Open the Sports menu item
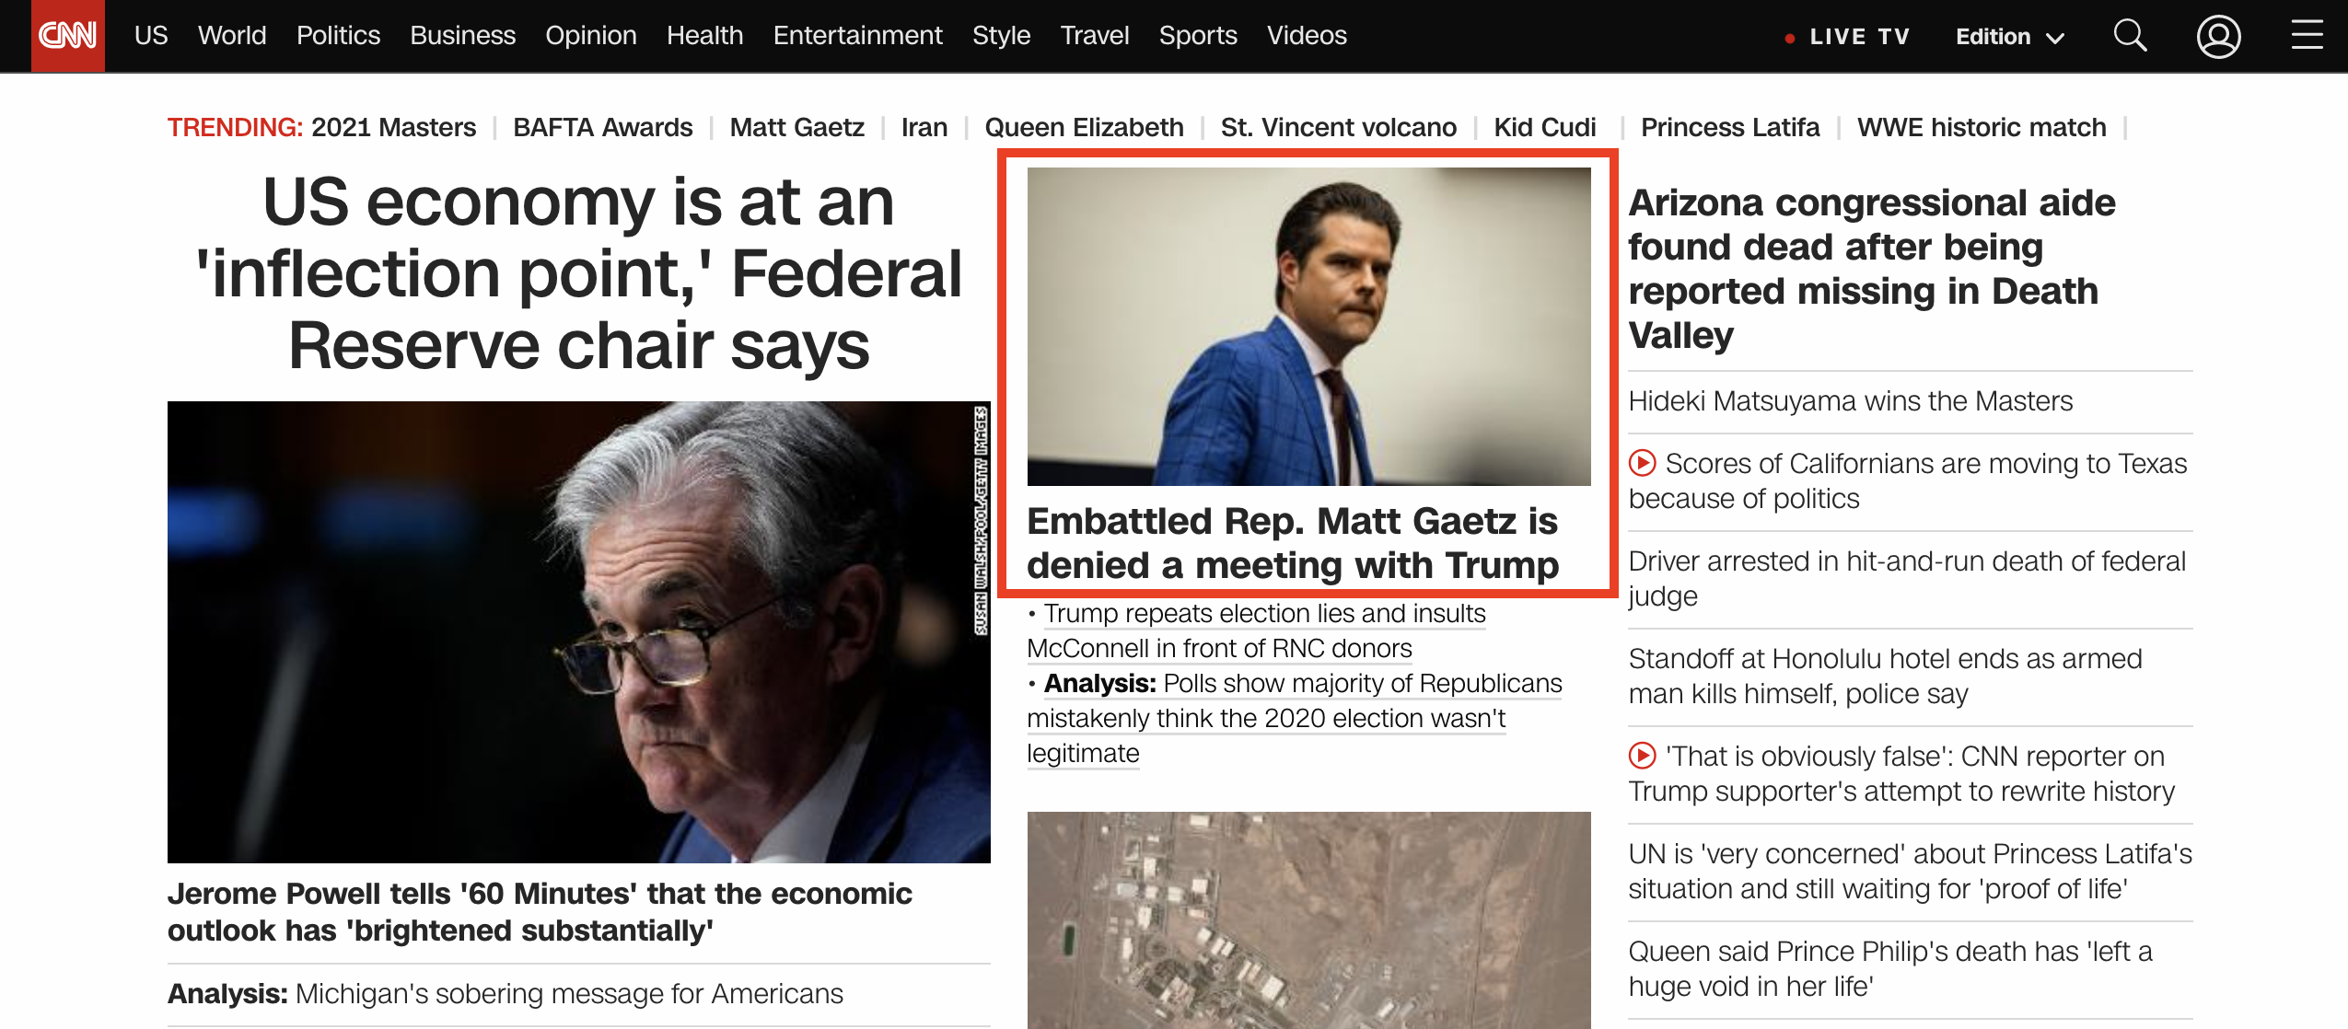2348x1029 pixels. click(x=1197, y=36)
